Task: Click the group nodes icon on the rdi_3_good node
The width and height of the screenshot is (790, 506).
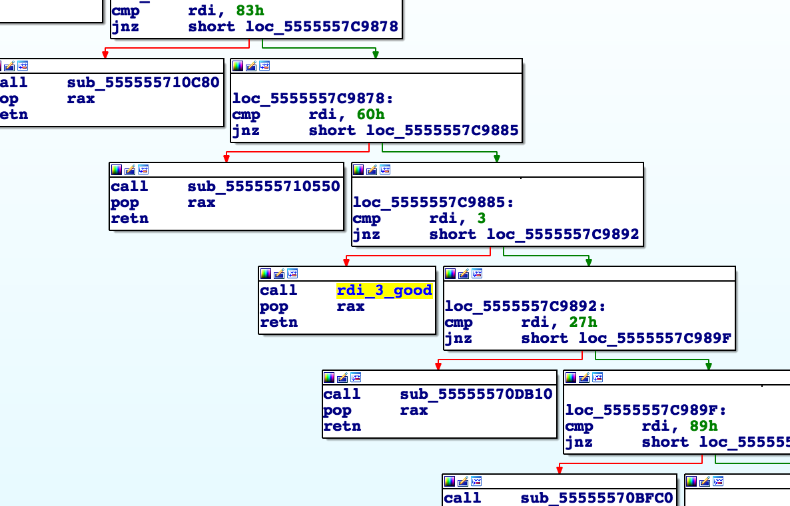Action: [x=292, y=274]
